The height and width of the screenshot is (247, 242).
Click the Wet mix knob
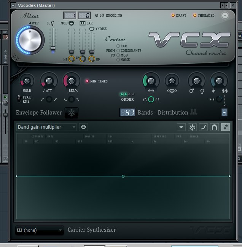coord(30,40)
